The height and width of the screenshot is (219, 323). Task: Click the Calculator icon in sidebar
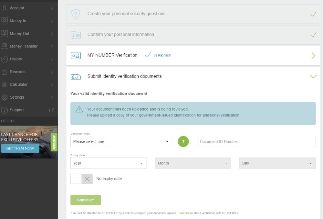[x=5, y=85]
